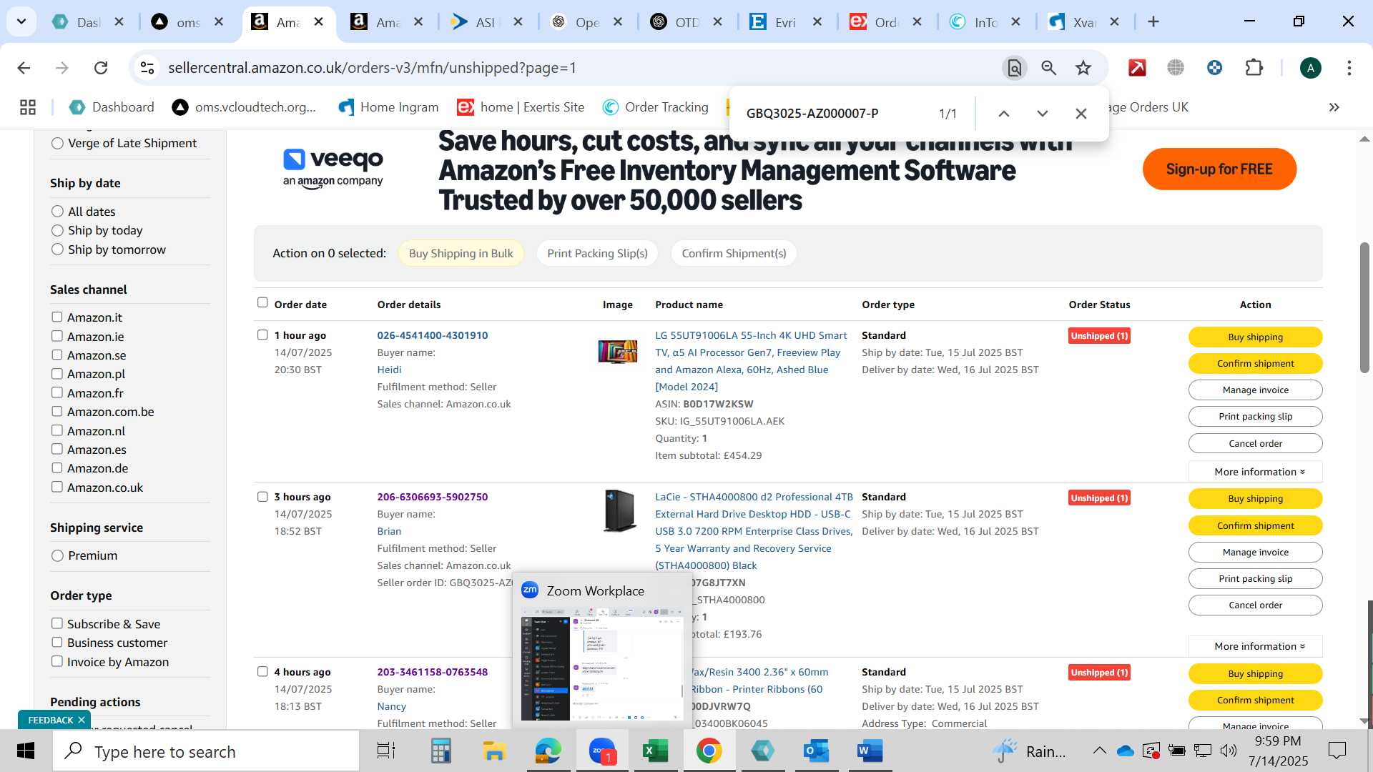Open a new browser tab

click(x=1153, y=21)
